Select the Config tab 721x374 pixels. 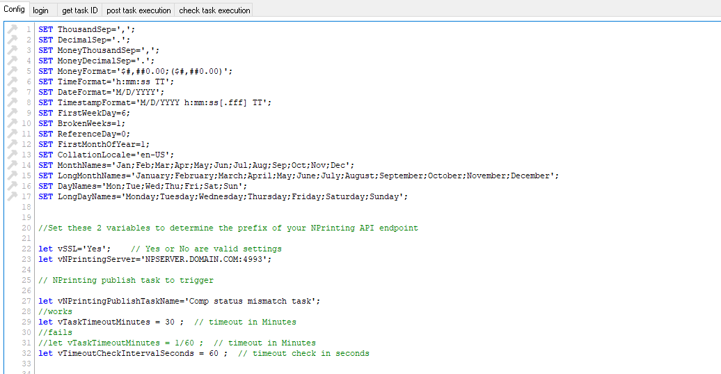pyautogui.click(x=14, y=10)
